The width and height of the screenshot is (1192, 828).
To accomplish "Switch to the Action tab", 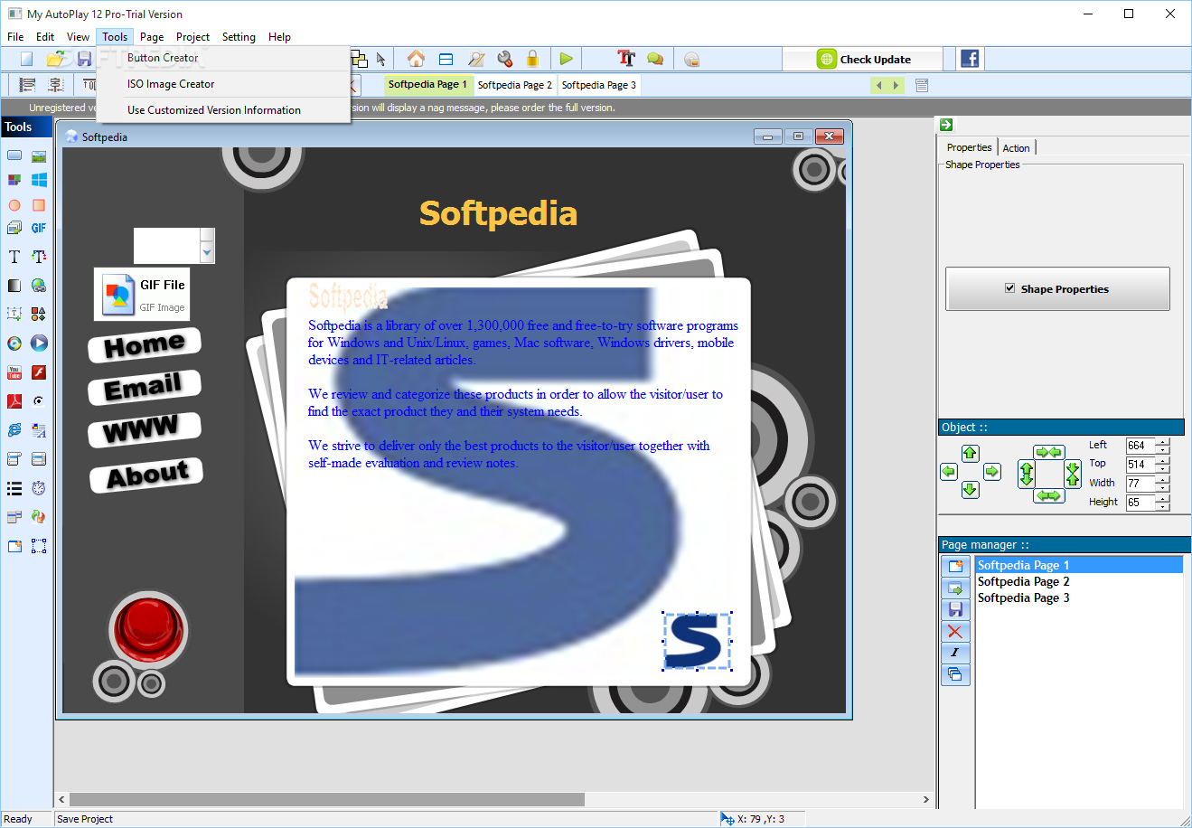I will [1016, 147].
